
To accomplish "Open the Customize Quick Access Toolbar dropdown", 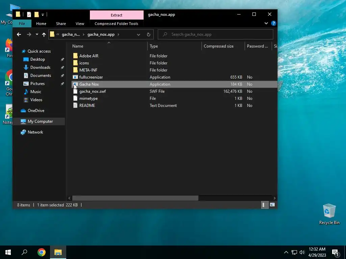I will point(43,15).
